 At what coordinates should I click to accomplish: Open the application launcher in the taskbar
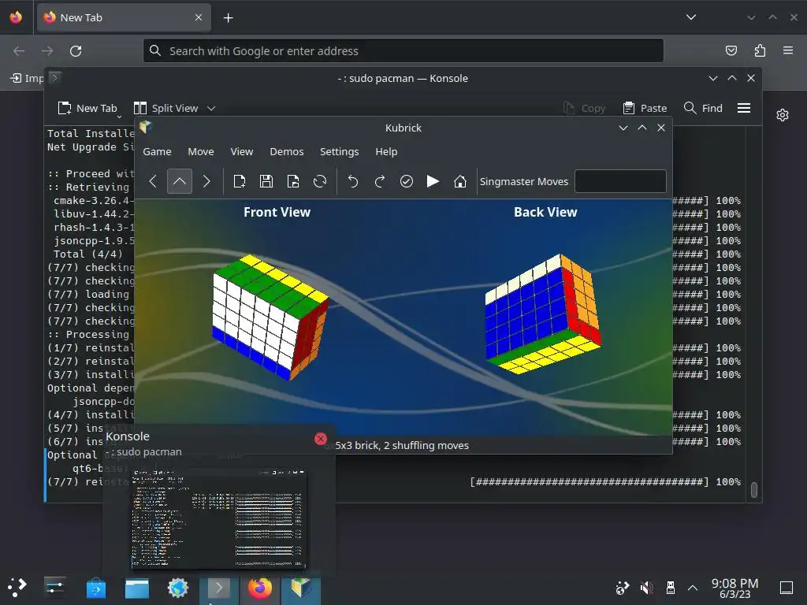pos(17,588)
